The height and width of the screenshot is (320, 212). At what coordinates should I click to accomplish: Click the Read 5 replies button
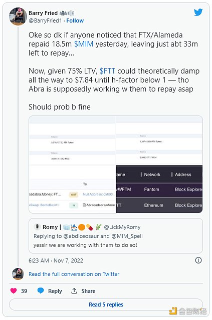[106, 304]
